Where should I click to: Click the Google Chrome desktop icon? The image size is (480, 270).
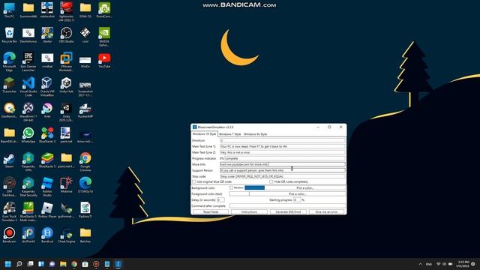point(85,162)
